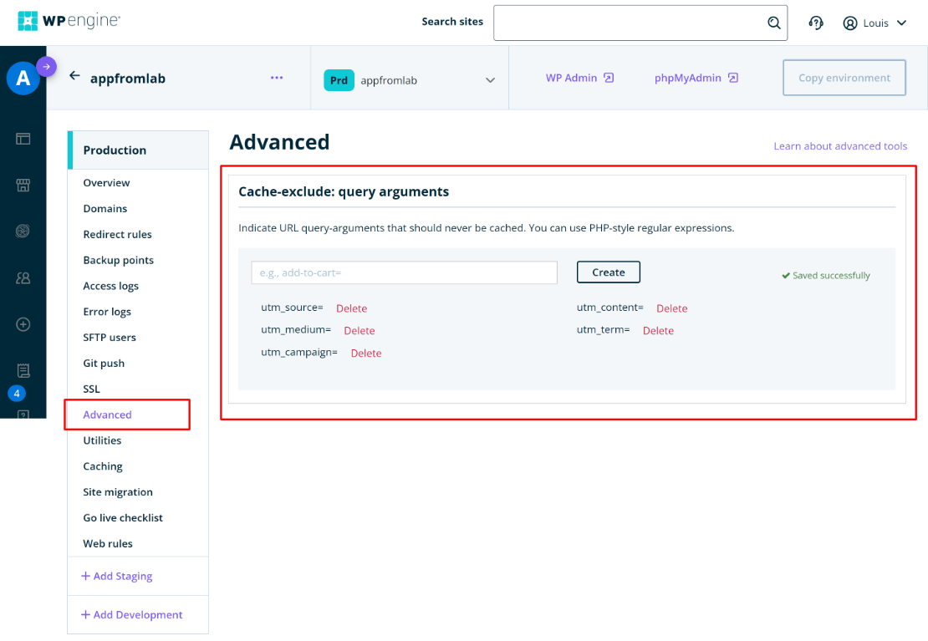Click the add-to-cart query argument input field
928x641 pixels.
[x=404, y=272]
